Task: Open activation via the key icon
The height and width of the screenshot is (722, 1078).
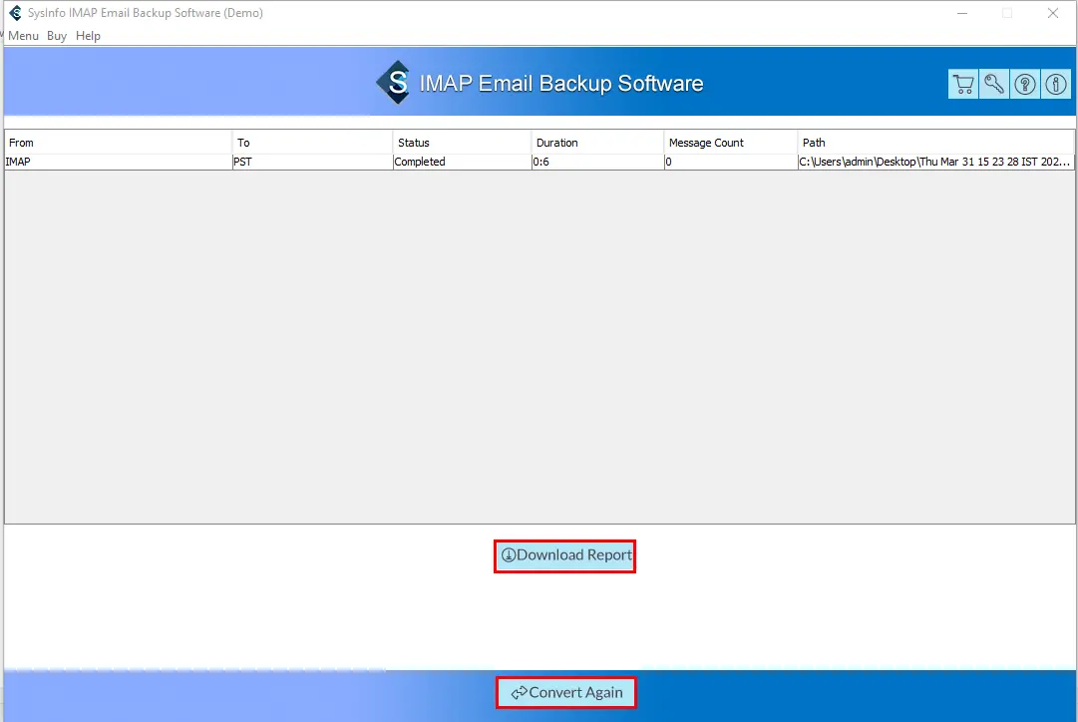Action: 993,85
